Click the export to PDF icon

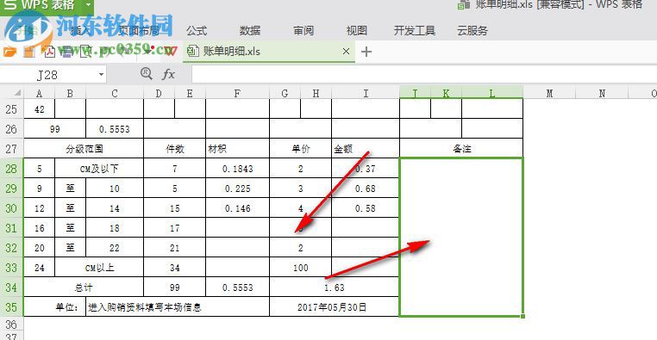click(50, 52)
